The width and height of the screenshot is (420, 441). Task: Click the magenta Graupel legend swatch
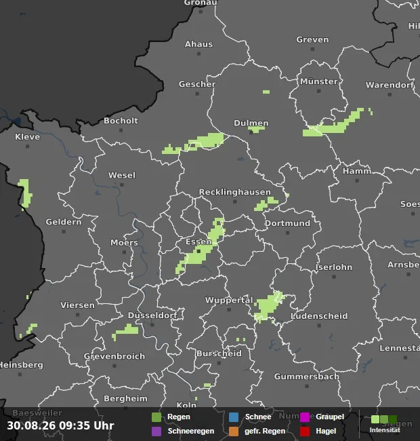coord(305,417)
